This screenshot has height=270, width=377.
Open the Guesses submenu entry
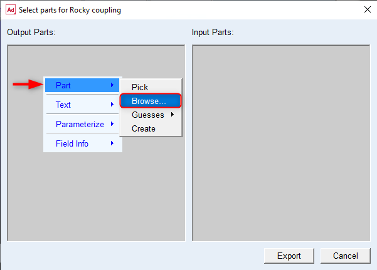148,115
